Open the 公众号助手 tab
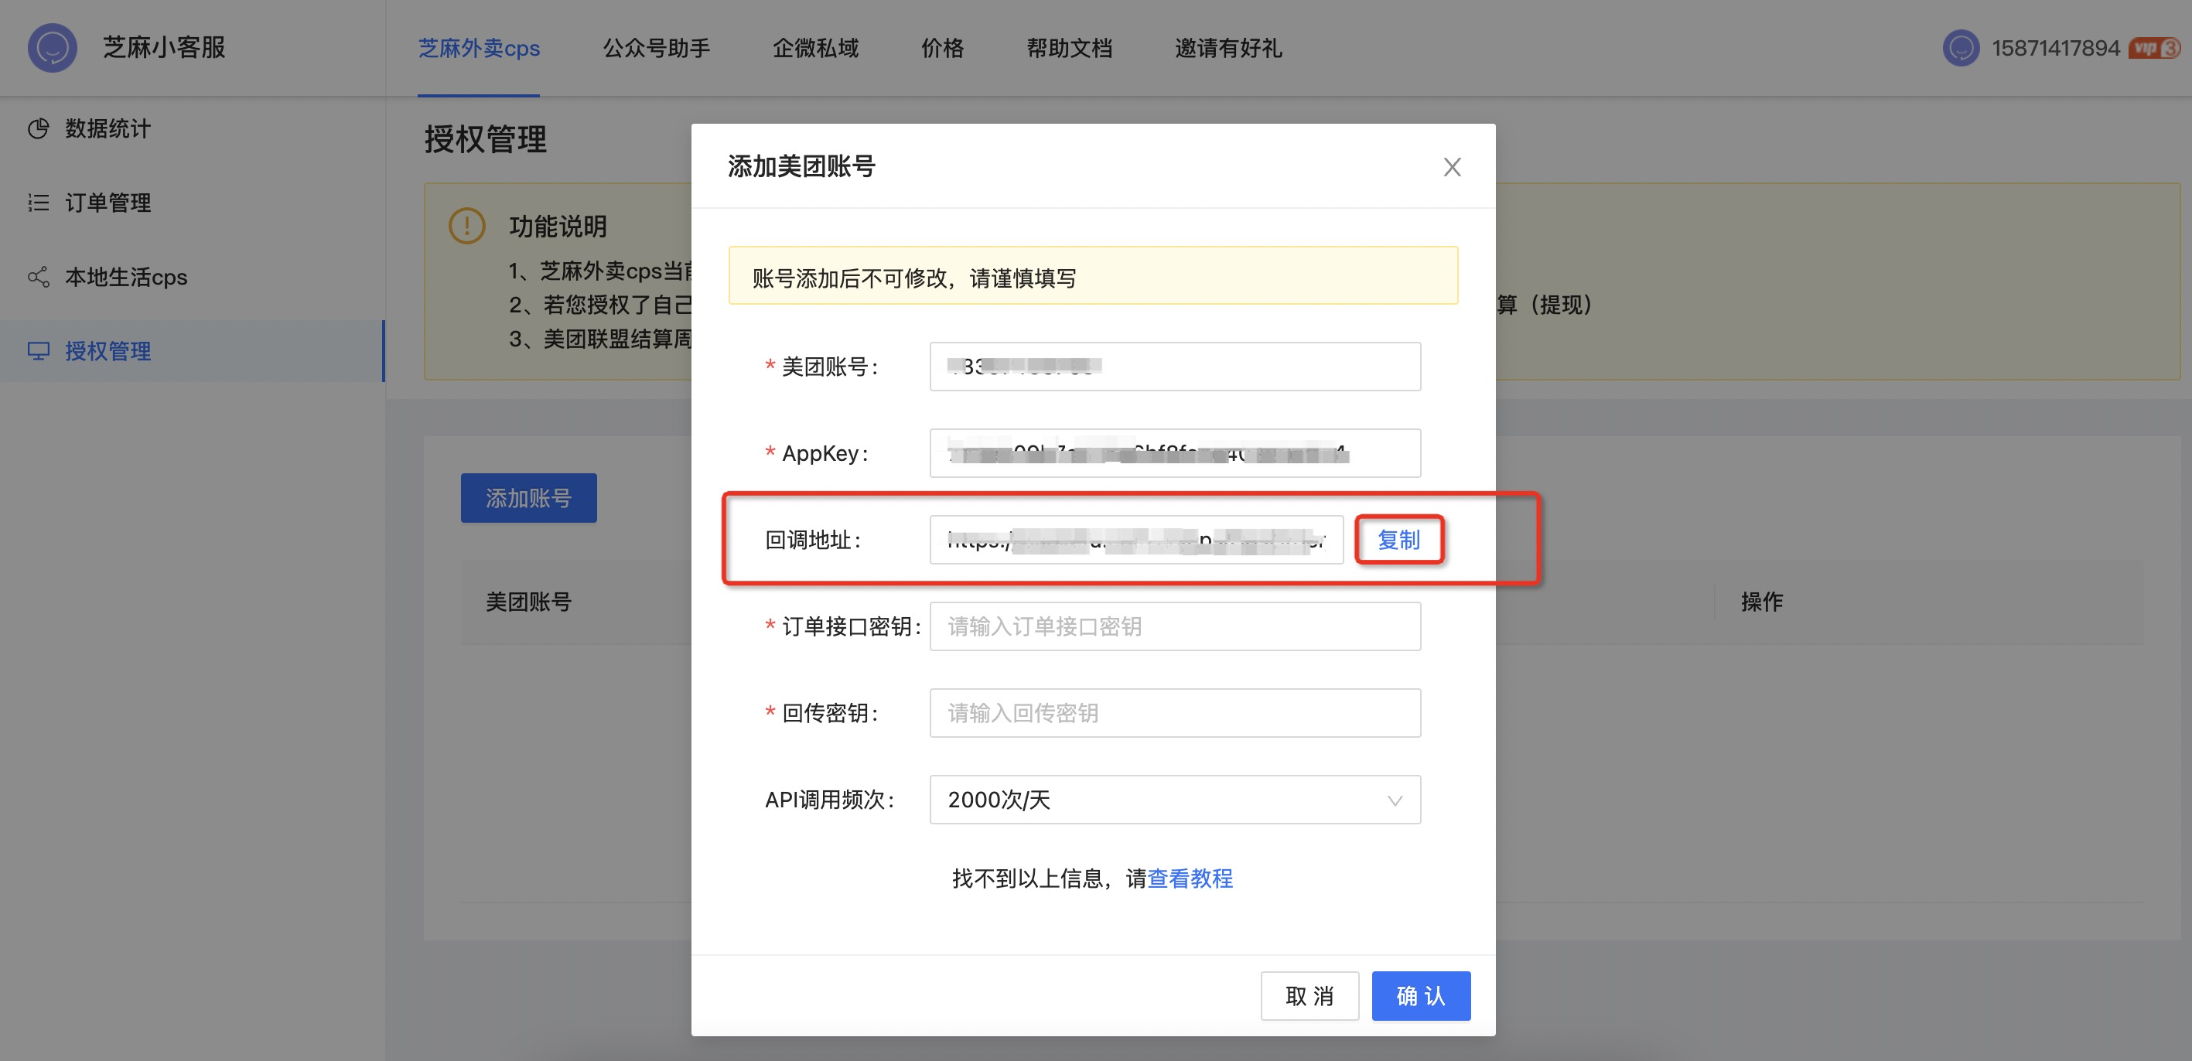The height and width of the screenshot is (1061, 2192). click(x=656, y=48)
